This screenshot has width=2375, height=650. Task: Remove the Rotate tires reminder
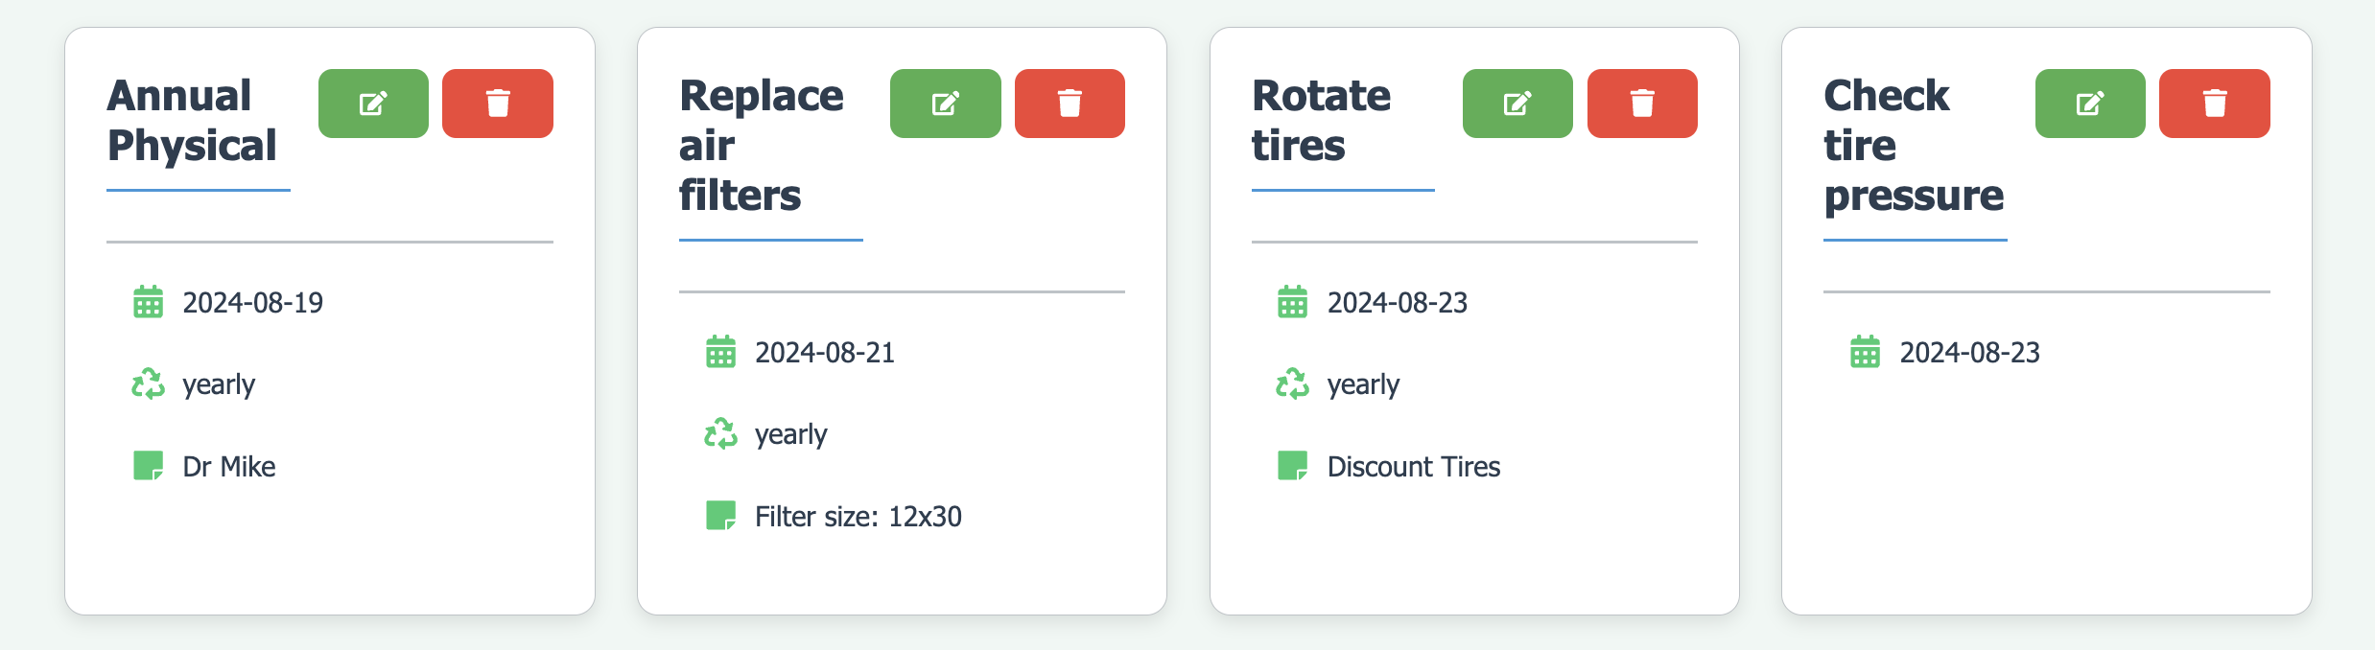(1642, 104)
